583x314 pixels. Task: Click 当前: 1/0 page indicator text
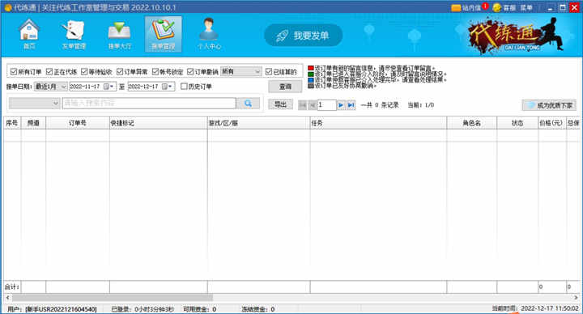coord(421,105)
